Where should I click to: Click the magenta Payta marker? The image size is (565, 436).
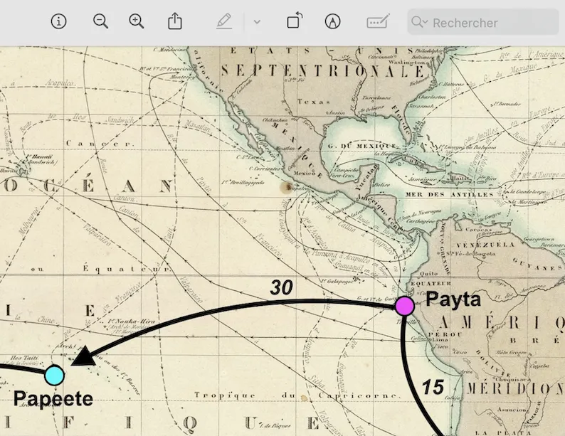(x=404, y=306)
